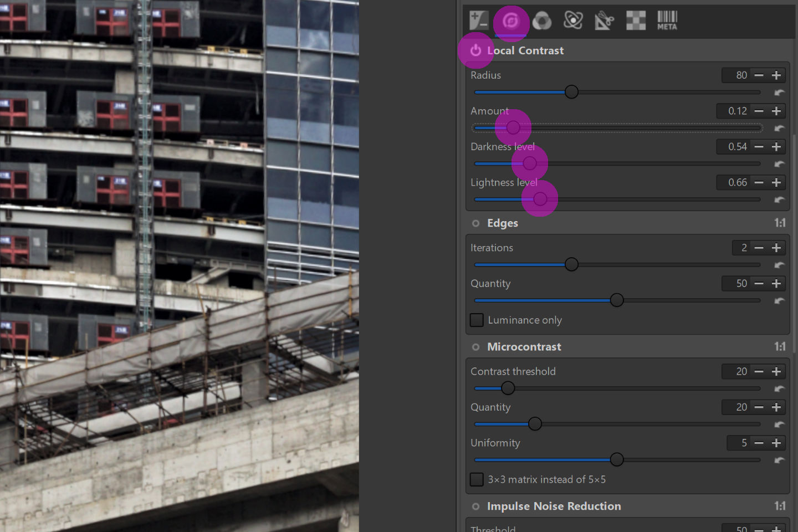Click the Lightness level slider handle

540,199
